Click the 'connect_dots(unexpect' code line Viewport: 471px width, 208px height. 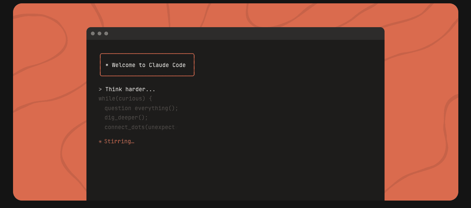[x=139, y=127]
